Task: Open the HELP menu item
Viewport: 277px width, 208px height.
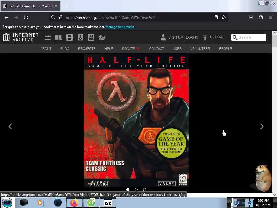Action: tap(109, 49)
